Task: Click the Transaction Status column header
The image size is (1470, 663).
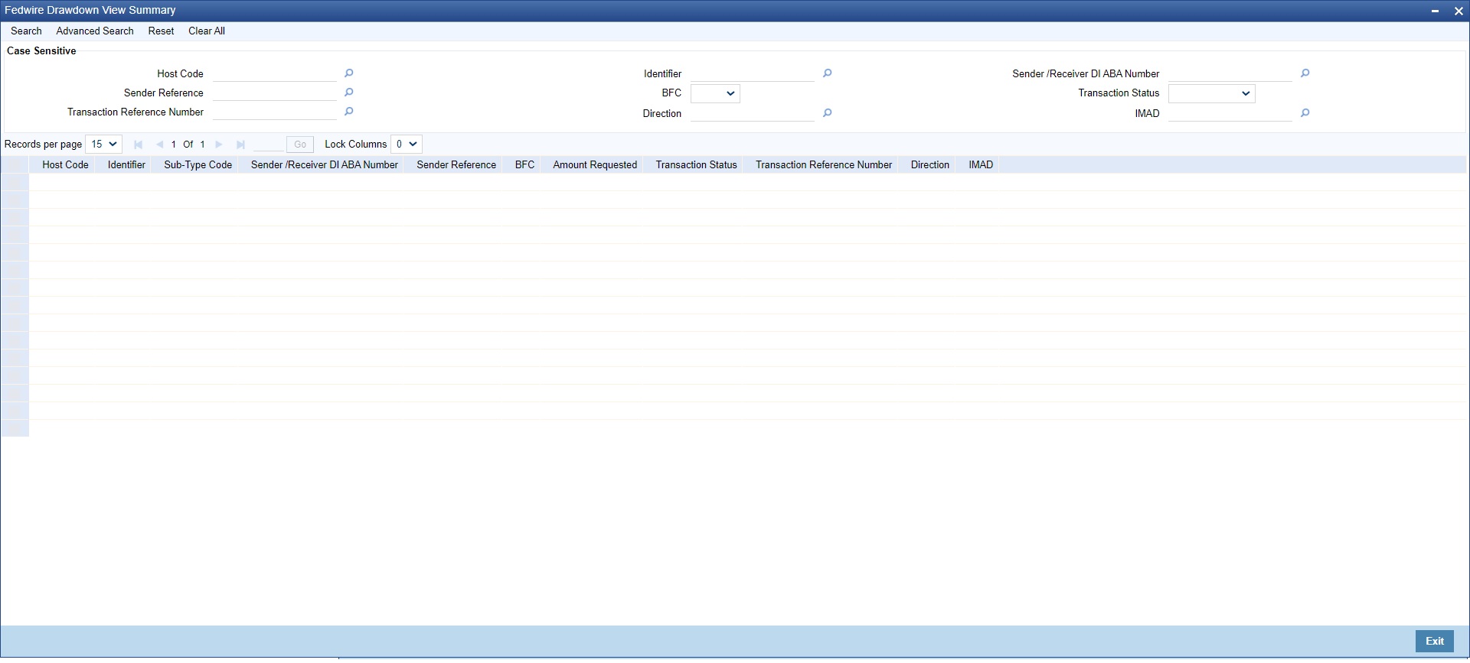Action: click(696, 165)
